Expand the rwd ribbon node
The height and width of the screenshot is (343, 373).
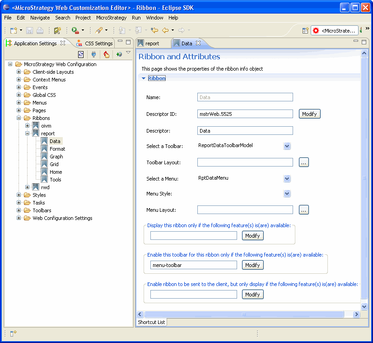click(x=28, y=187)
